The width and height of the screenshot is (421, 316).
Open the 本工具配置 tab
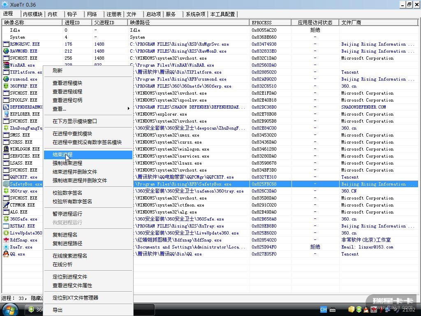click(222, 14)
